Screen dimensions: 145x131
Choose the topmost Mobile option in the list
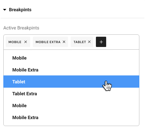(71, 58)
